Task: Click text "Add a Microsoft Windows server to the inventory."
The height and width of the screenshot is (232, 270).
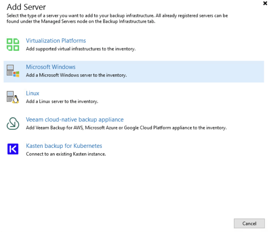Action: (x=76, y=75)
